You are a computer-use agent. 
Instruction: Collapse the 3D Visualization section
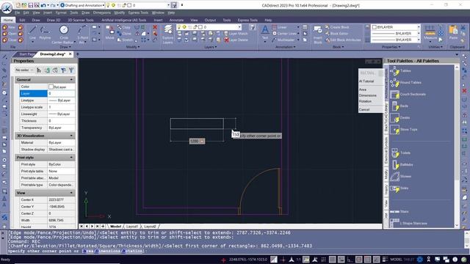coord(71,136)
